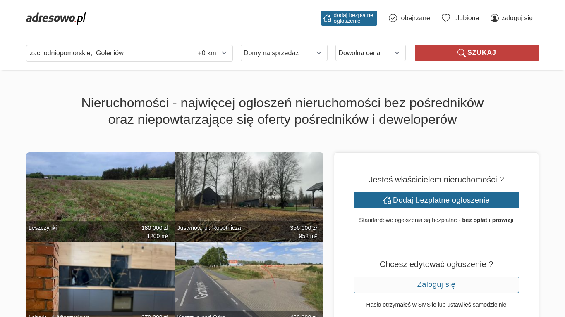Click the checkmark circle icon for obejrzane
565x317 pixels.
click(x=393, y=18)
